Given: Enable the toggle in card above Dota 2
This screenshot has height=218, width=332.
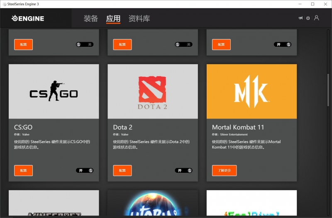Looking at the screenshot, I should tap(183, 44).
